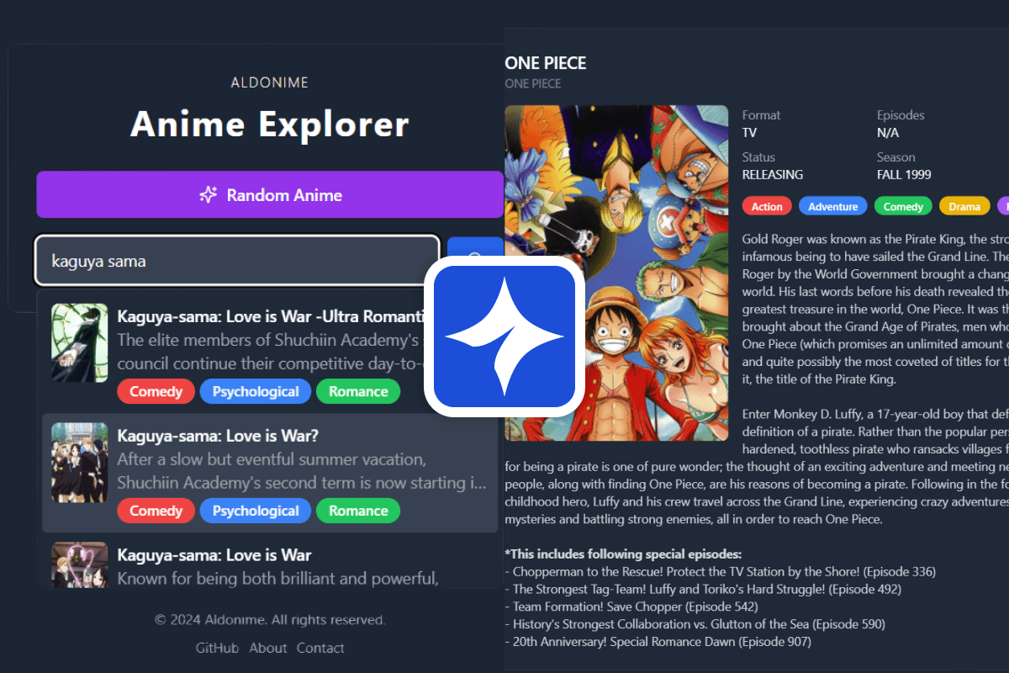Viewport: 1009px width, 673px height.
Task: Click the Adventure genre tag
Action: 833,206
